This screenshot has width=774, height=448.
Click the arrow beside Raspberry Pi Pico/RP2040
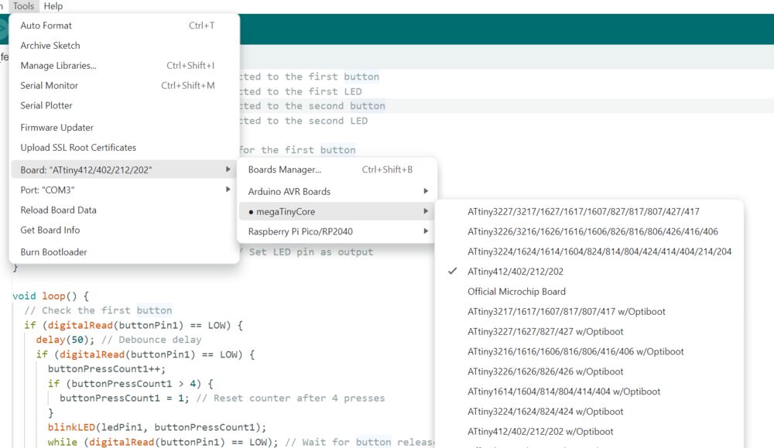pyautogui.click(x=426, y=231)
